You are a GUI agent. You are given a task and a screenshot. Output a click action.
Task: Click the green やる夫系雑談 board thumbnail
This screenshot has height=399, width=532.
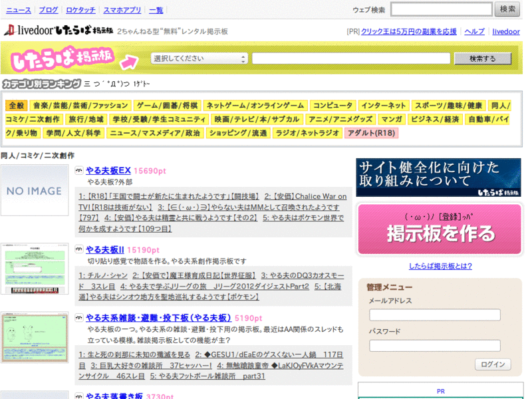pyautogui.click(x=35, y=338)
